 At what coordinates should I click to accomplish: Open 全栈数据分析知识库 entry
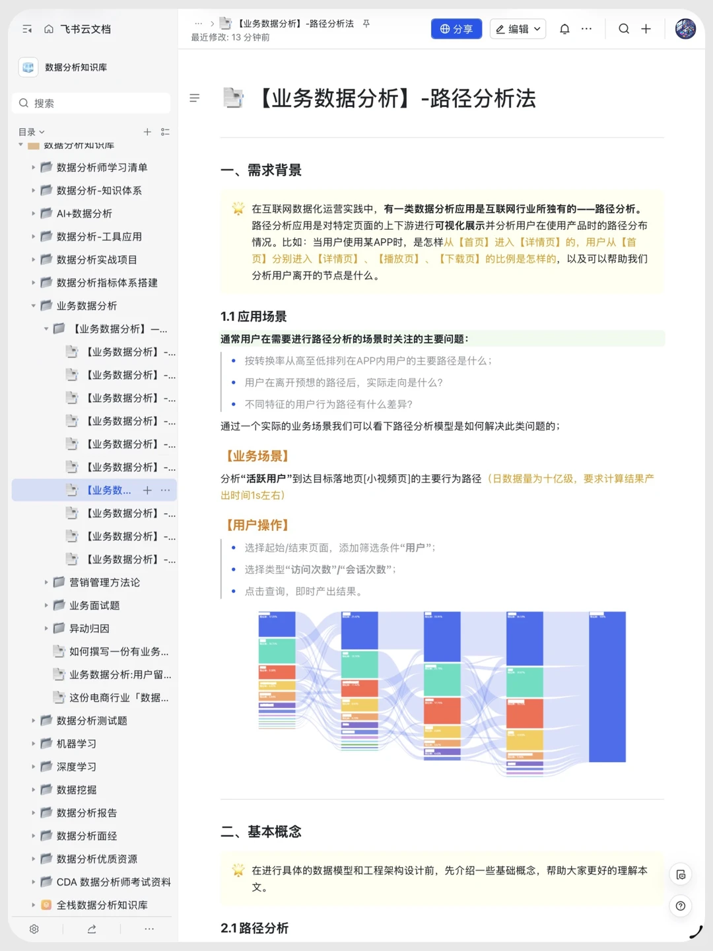coord(102,905)
